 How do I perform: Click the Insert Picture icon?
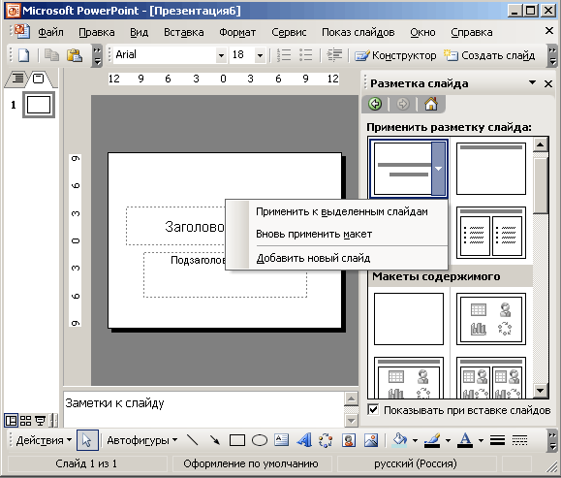[x=371, y=440]
